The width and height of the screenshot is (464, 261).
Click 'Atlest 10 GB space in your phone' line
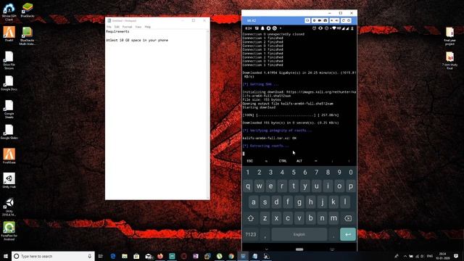point(137,41)
